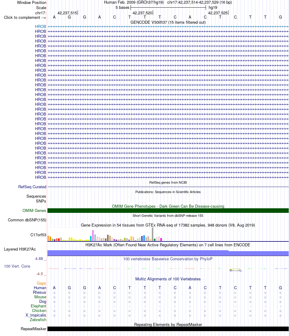Click the purple H3K27Ac signal band

click(x=168, y=253)
